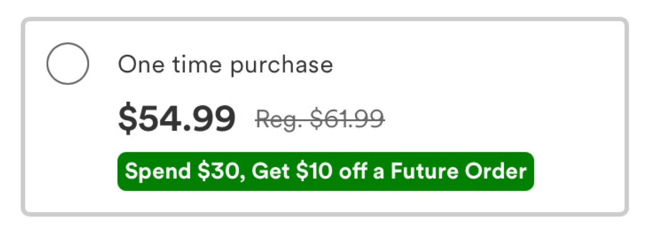This screenshot has width=648, height=236.
Task: Click "Reg." before the crossed-out price
Action: pos(275,119)
